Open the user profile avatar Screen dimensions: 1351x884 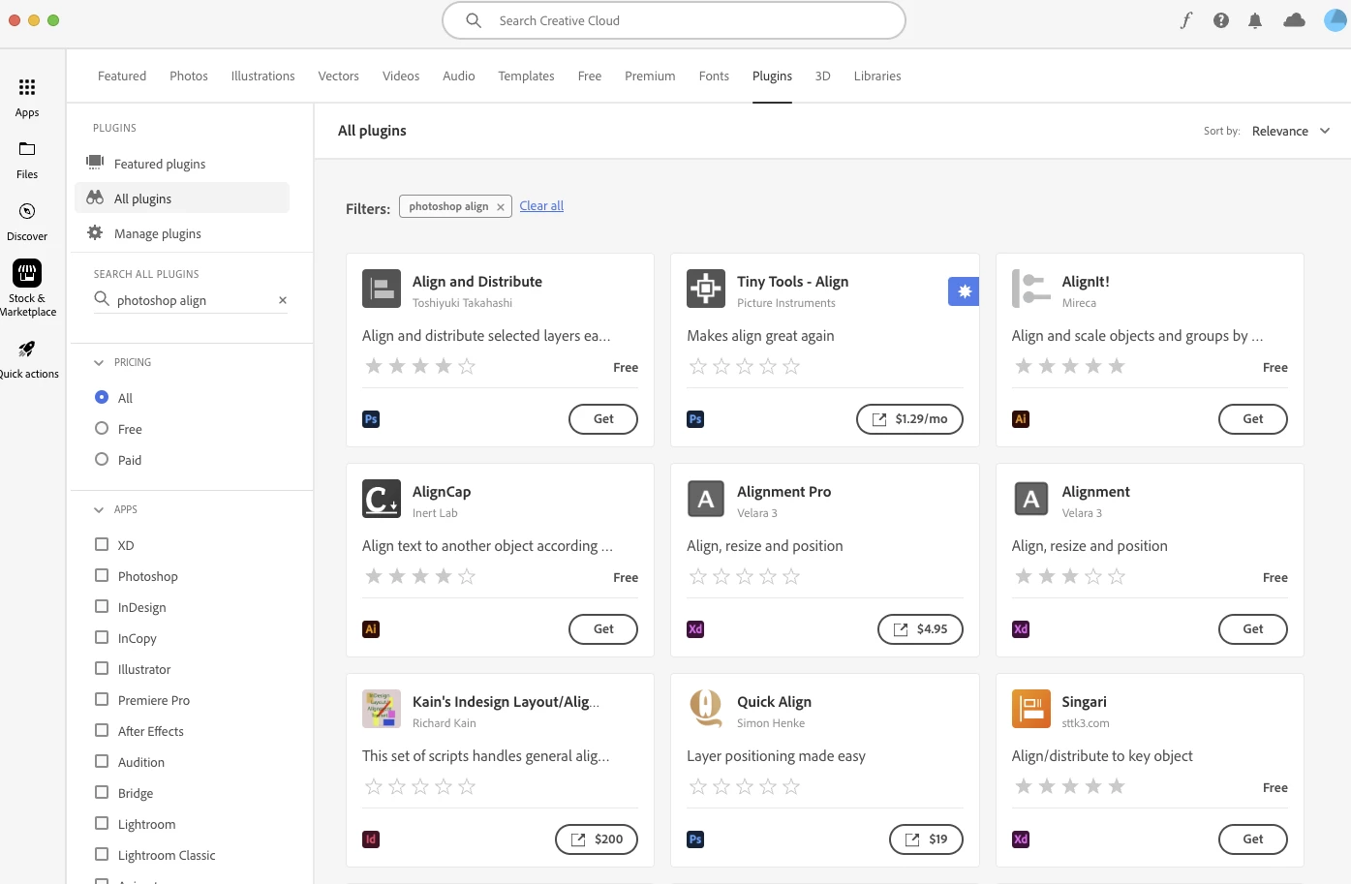coord(1336,20)
